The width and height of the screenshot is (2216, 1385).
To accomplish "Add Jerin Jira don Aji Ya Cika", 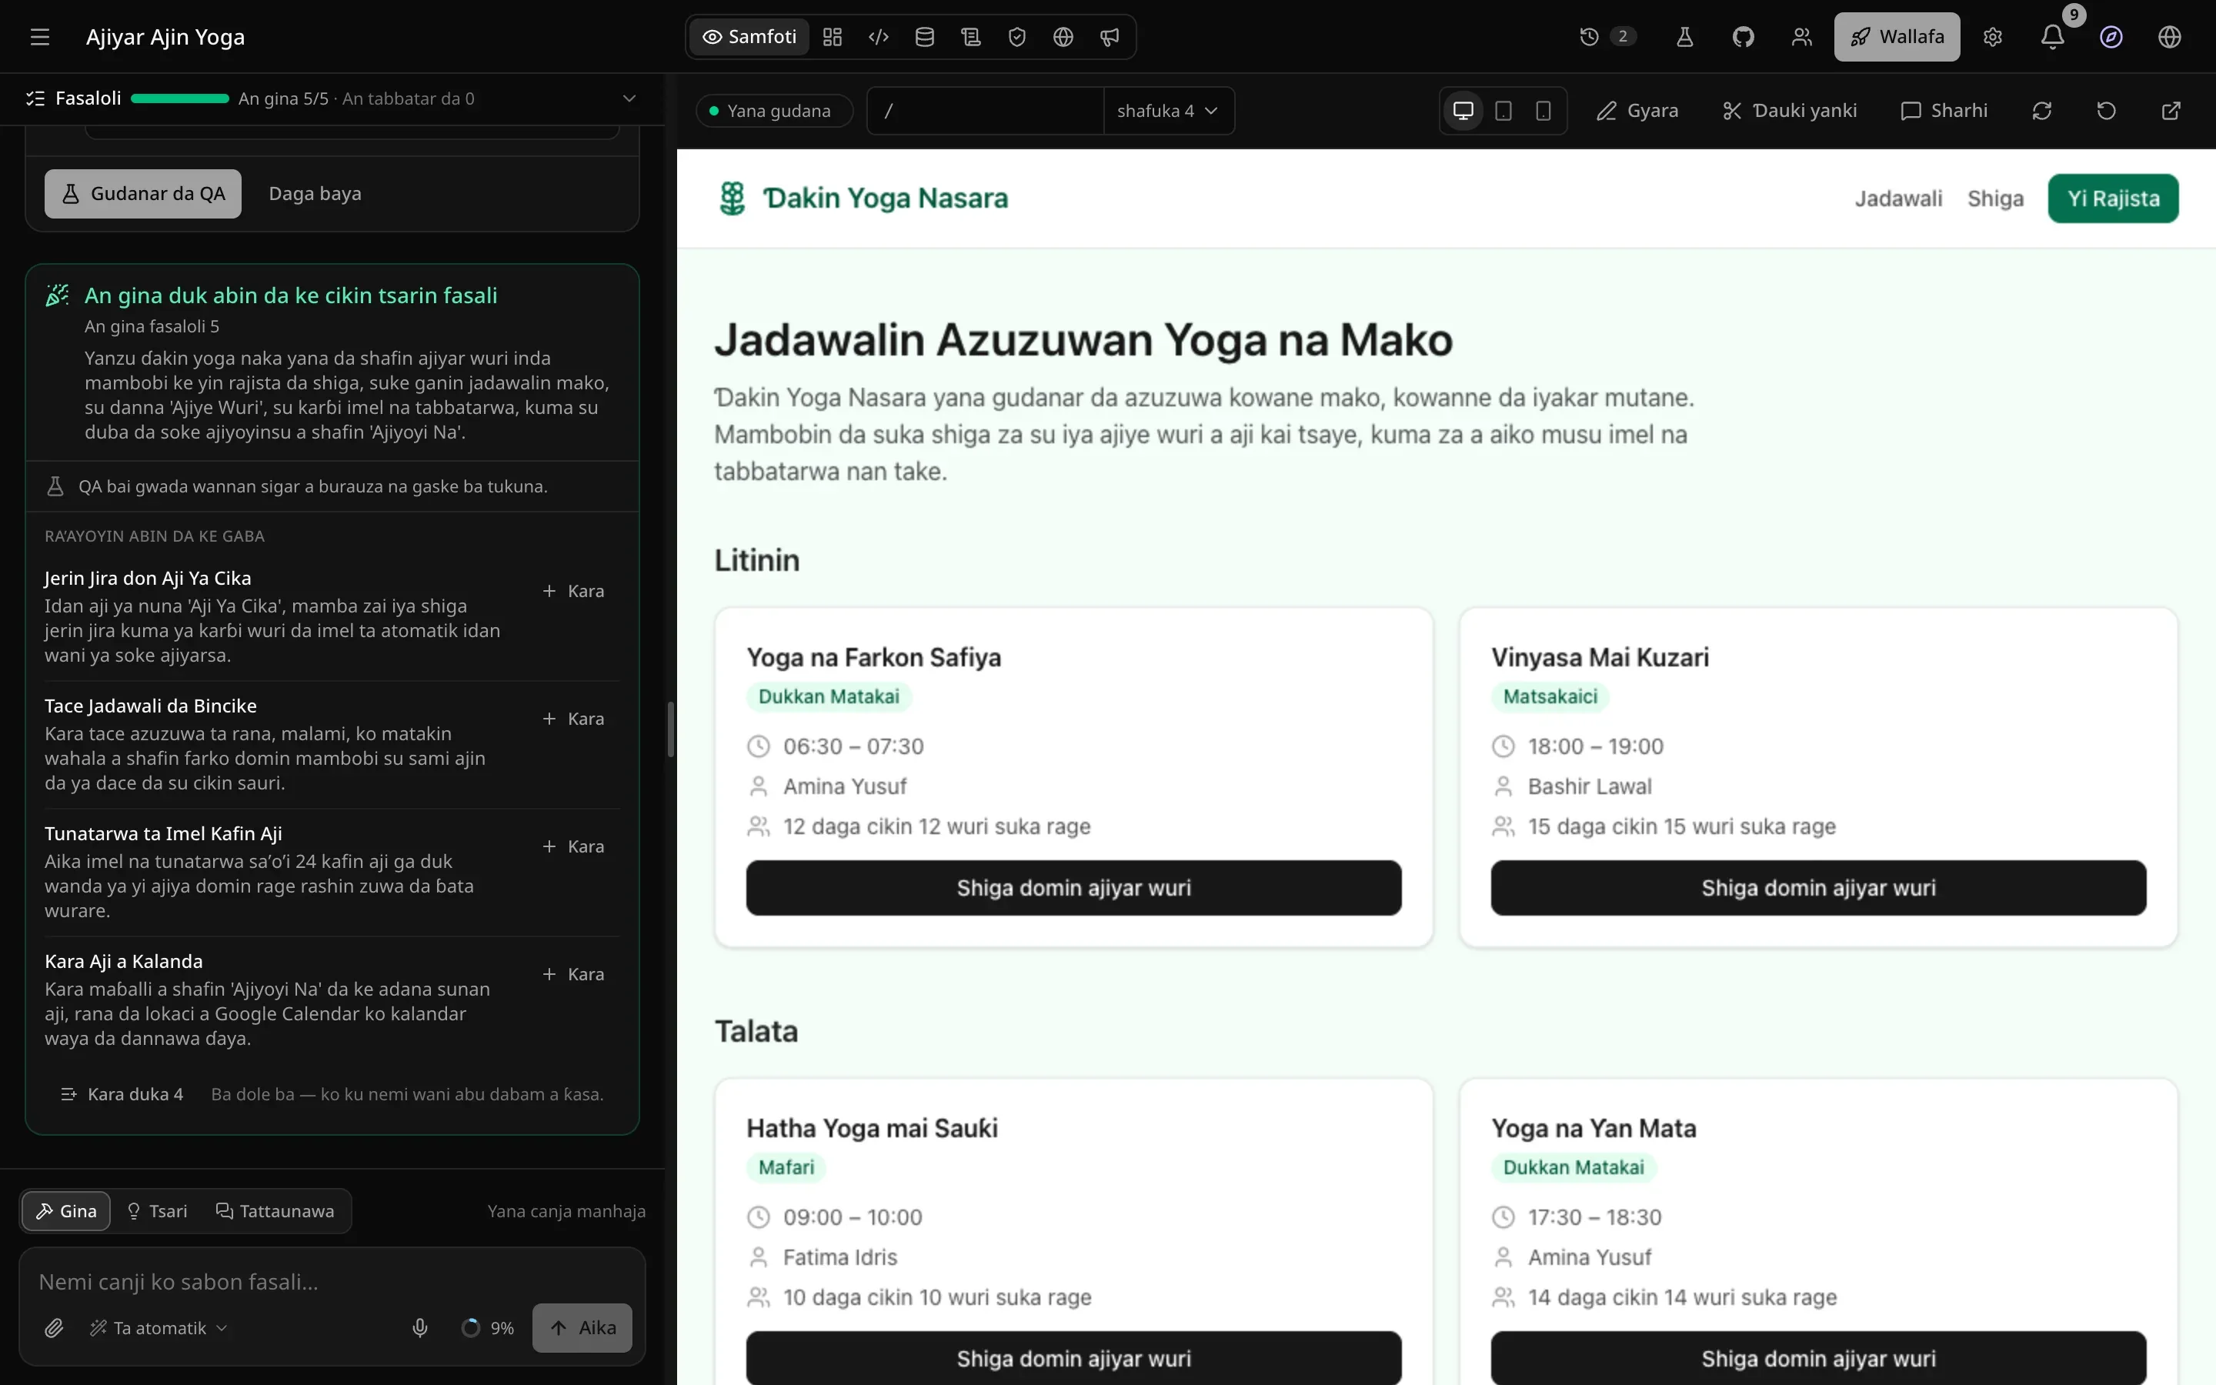I will (x=573, y=591).
